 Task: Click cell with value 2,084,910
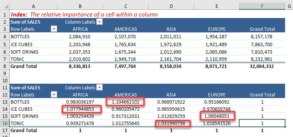79,37
